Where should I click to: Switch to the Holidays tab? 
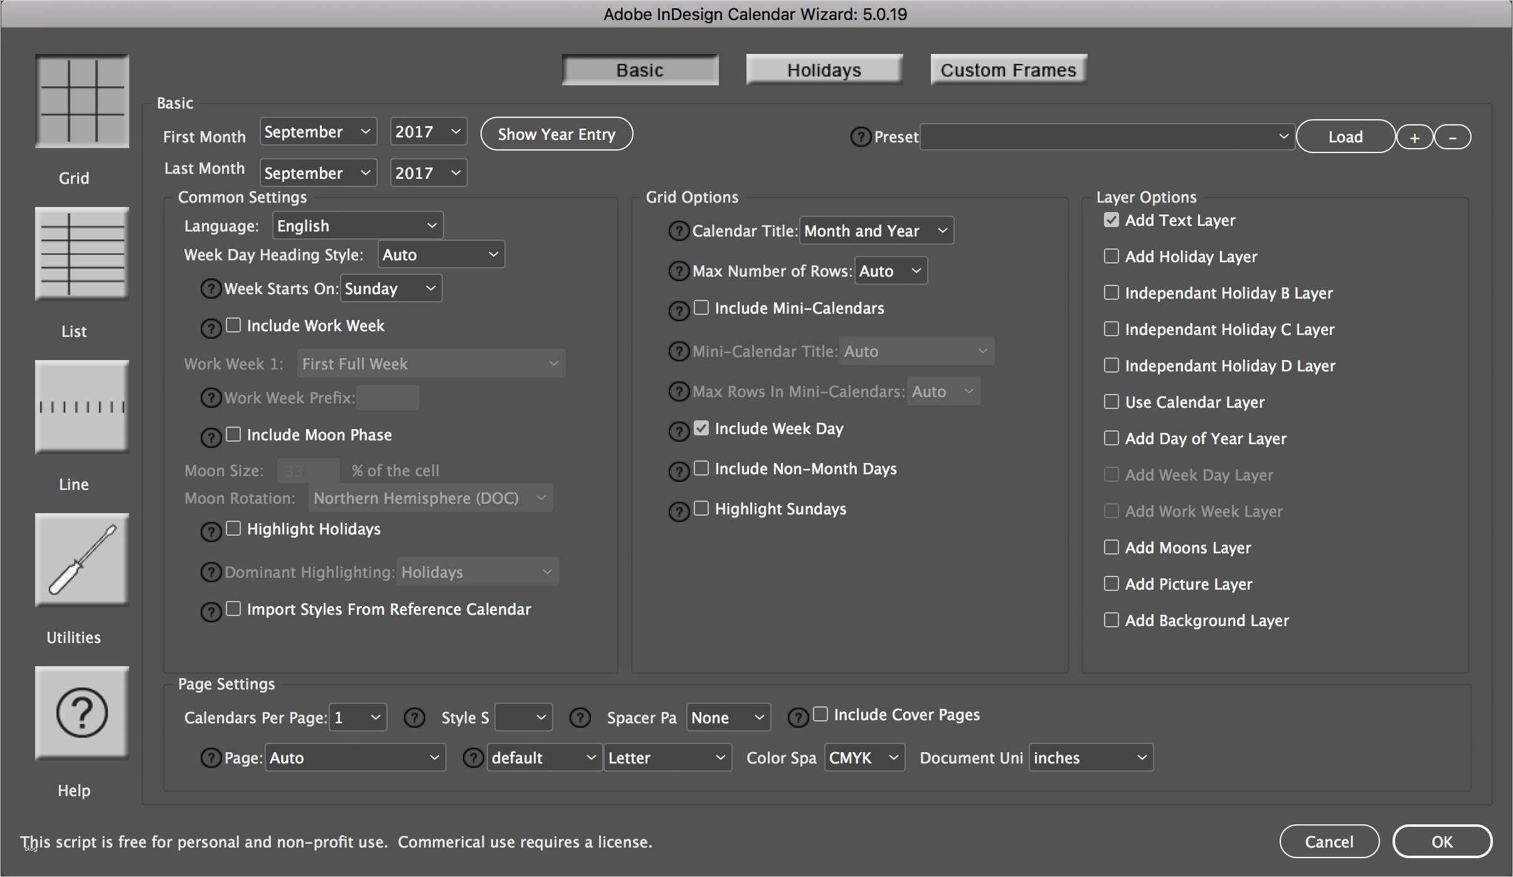823,70
